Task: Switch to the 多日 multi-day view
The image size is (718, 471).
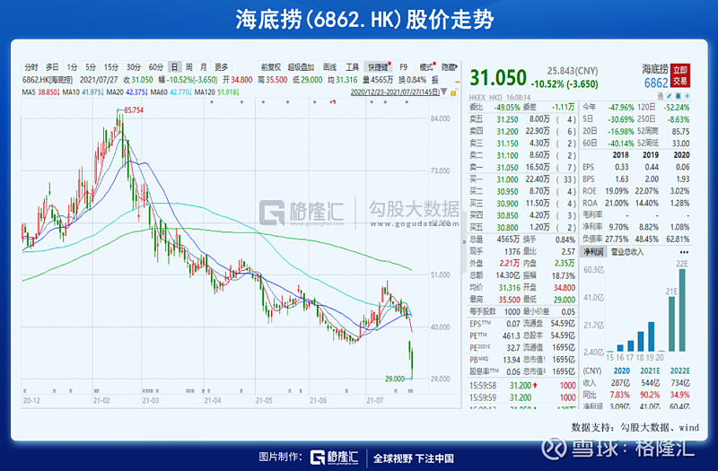Action: tap(52, 67)
